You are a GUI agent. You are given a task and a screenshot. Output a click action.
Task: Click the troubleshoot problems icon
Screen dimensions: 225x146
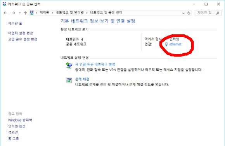[x=69, y=80]
